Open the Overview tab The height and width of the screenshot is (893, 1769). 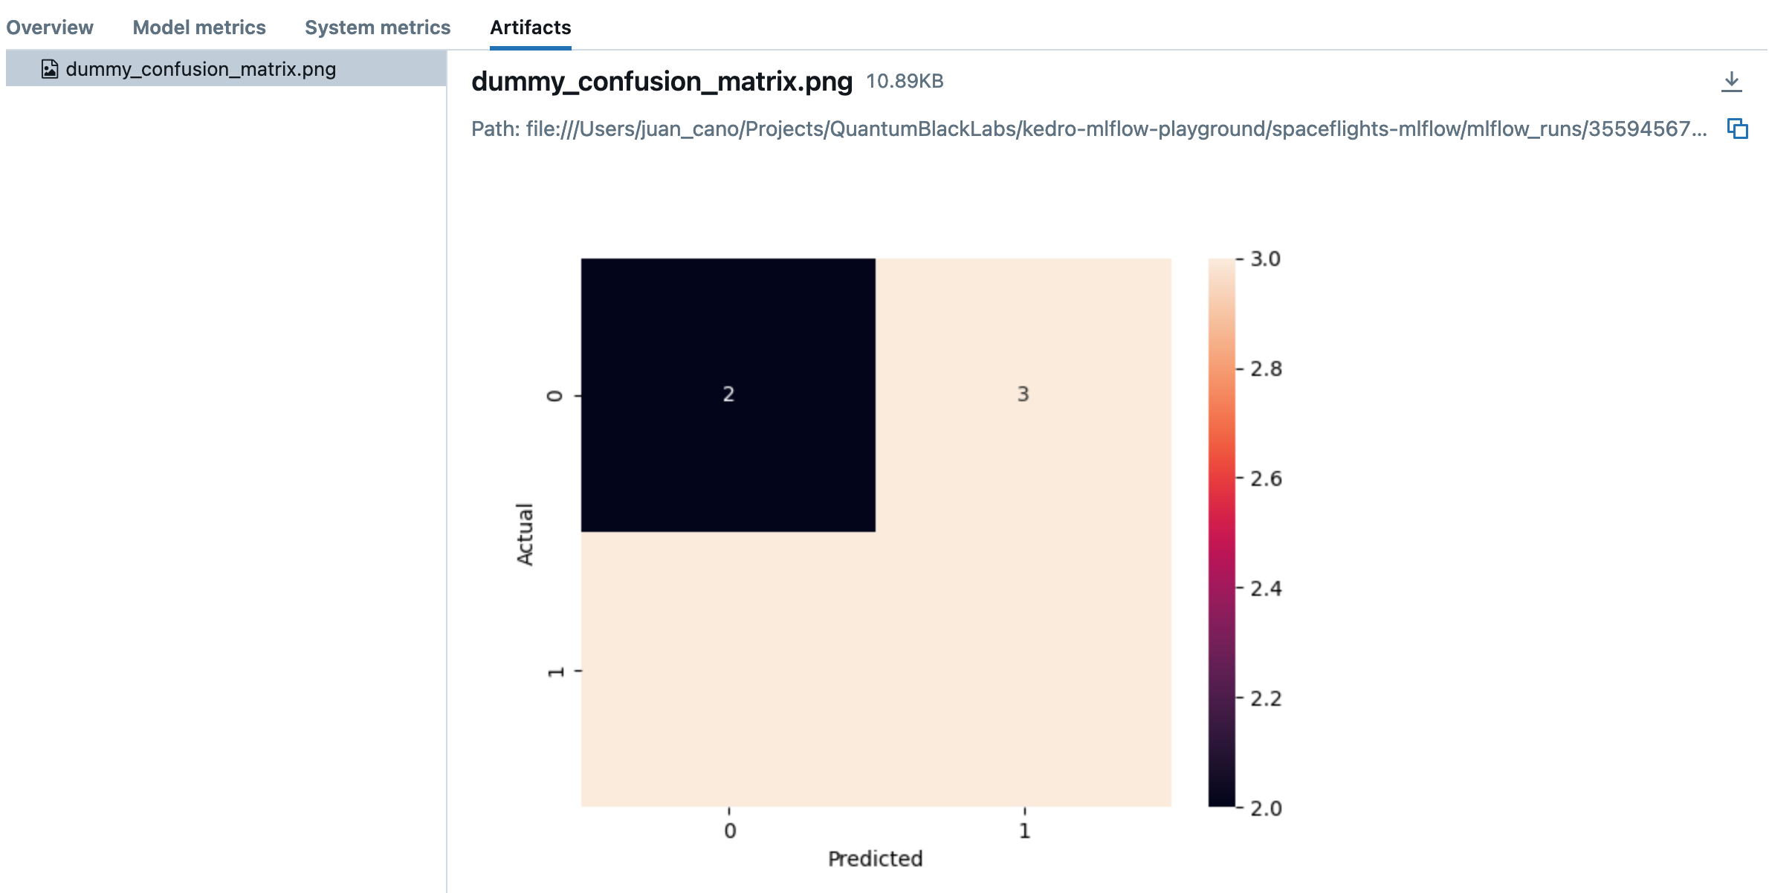50,27
